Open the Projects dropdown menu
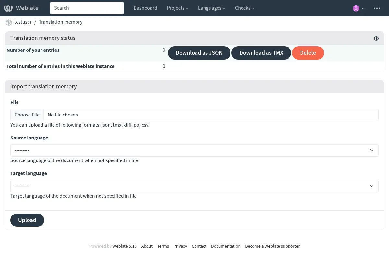Screen dimensions: 389x265 click(178, 8)
